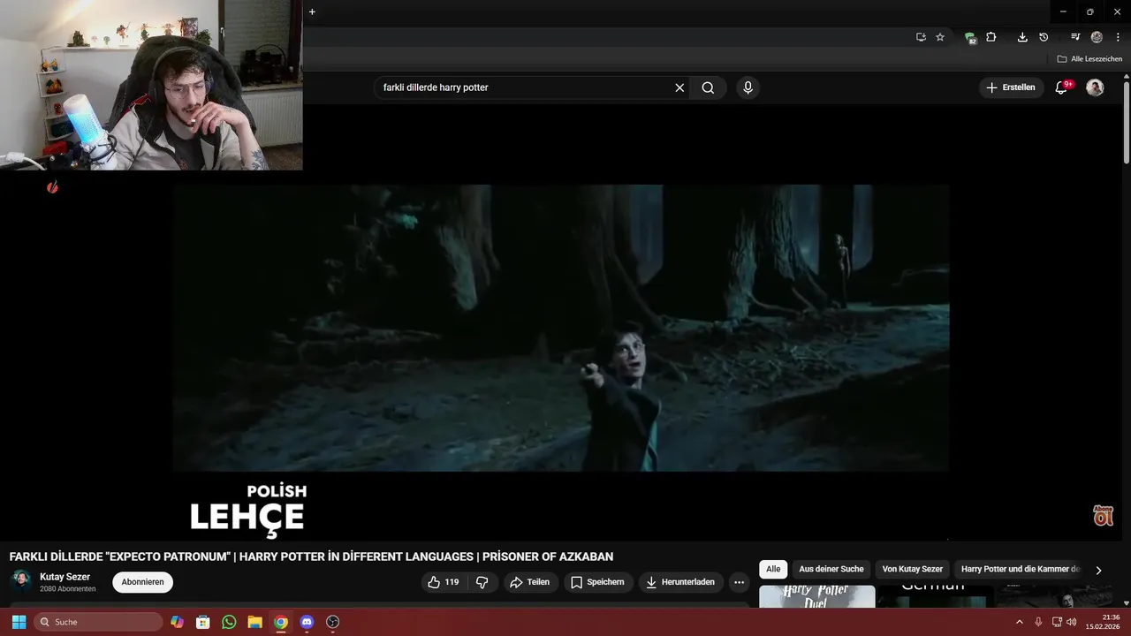The width and height of the screenshot is (1131, 636).
Task: Open OBS Studio from the taskbar
Action: pos(333,622)
